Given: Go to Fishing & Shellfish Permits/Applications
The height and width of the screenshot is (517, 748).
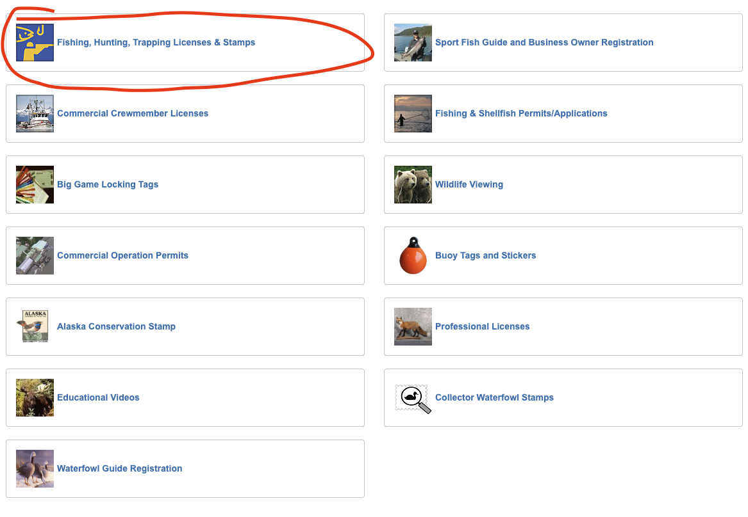Looking at the screenshot, I should pos(521,114).
